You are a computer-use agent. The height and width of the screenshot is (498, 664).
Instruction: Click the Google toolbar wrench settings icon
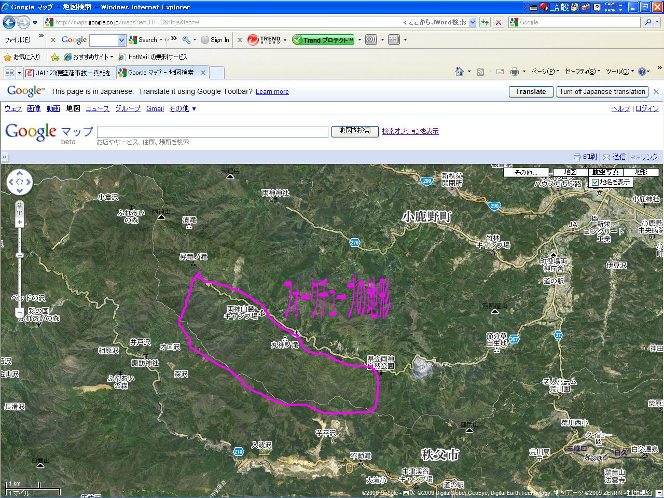(187, 39)
